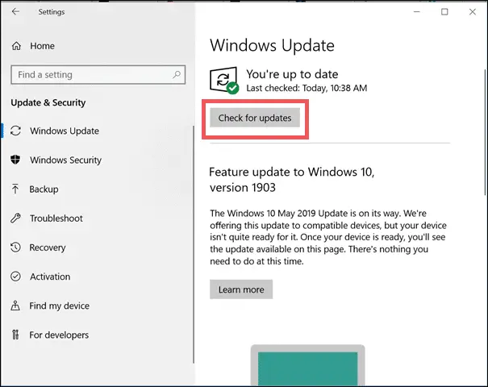488x387 pixels.
Task: Click the Check for updates button
Action: tap(255, 118)
